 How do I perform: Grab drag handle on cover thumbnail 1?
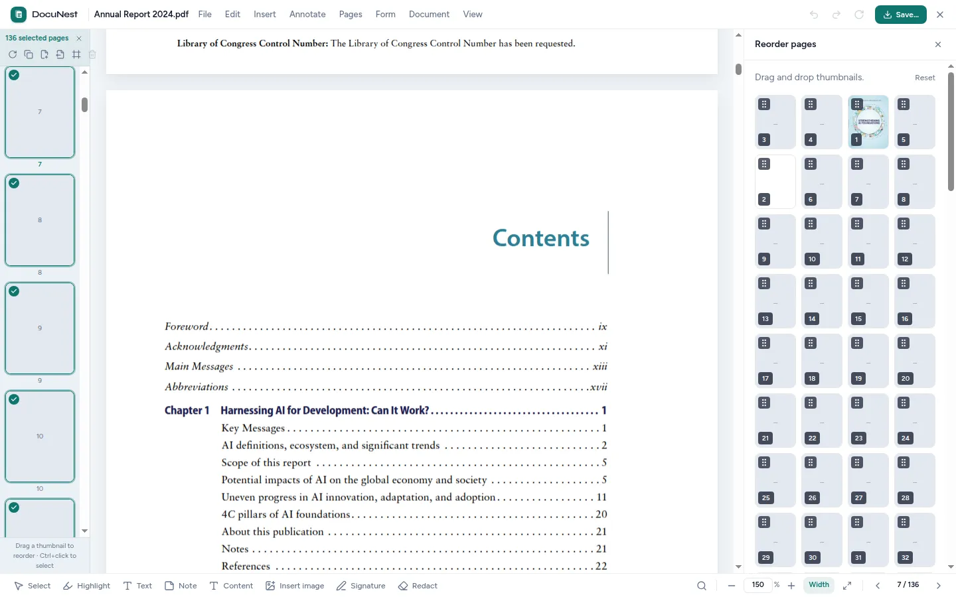(x=857, y=104)
